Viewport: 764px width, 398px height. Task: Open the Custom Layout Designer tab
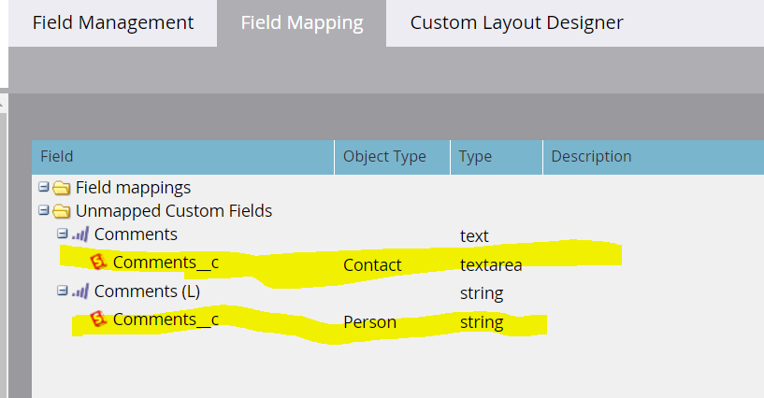pyautogui.click(x=516, y=22)
